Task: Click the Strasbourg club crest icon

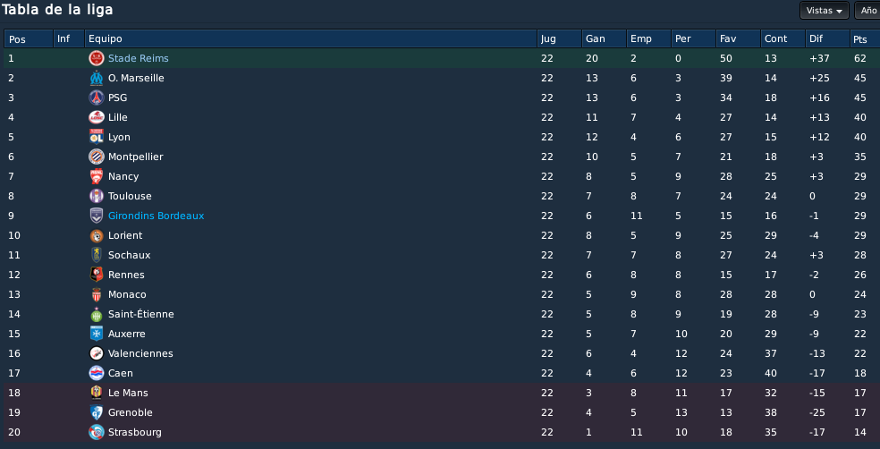Action: (x=97, y=432)
